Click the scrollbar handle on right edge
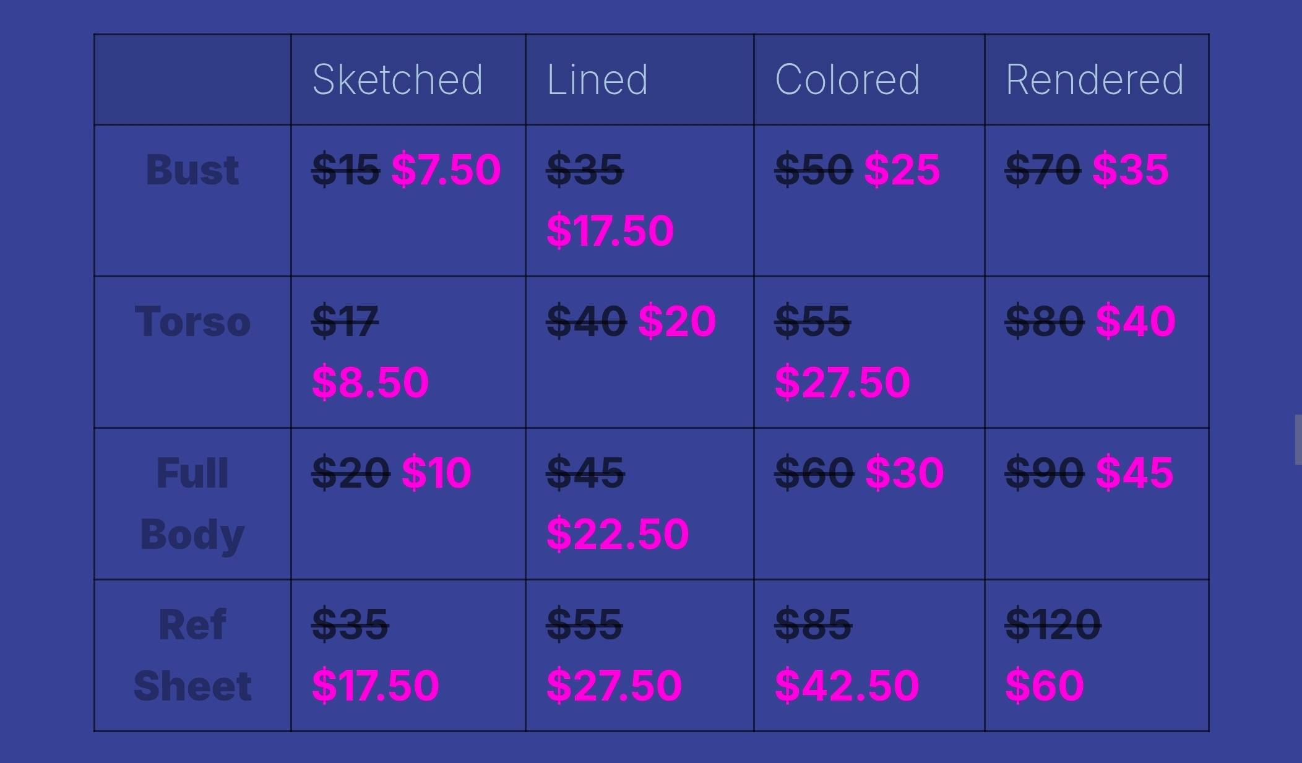The height and width of the screenshot is (763, 1302). click(x=1298, y=440)
